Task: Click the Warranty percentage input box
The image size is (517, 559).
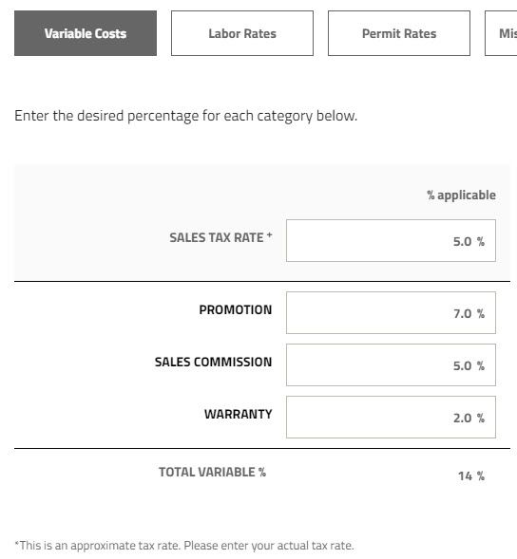Action: coord(391,417)
